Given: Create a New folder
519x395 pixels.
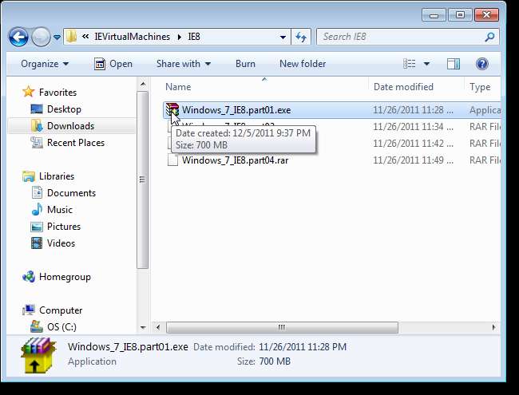Looking at the screenshot, I should [303, 64].
